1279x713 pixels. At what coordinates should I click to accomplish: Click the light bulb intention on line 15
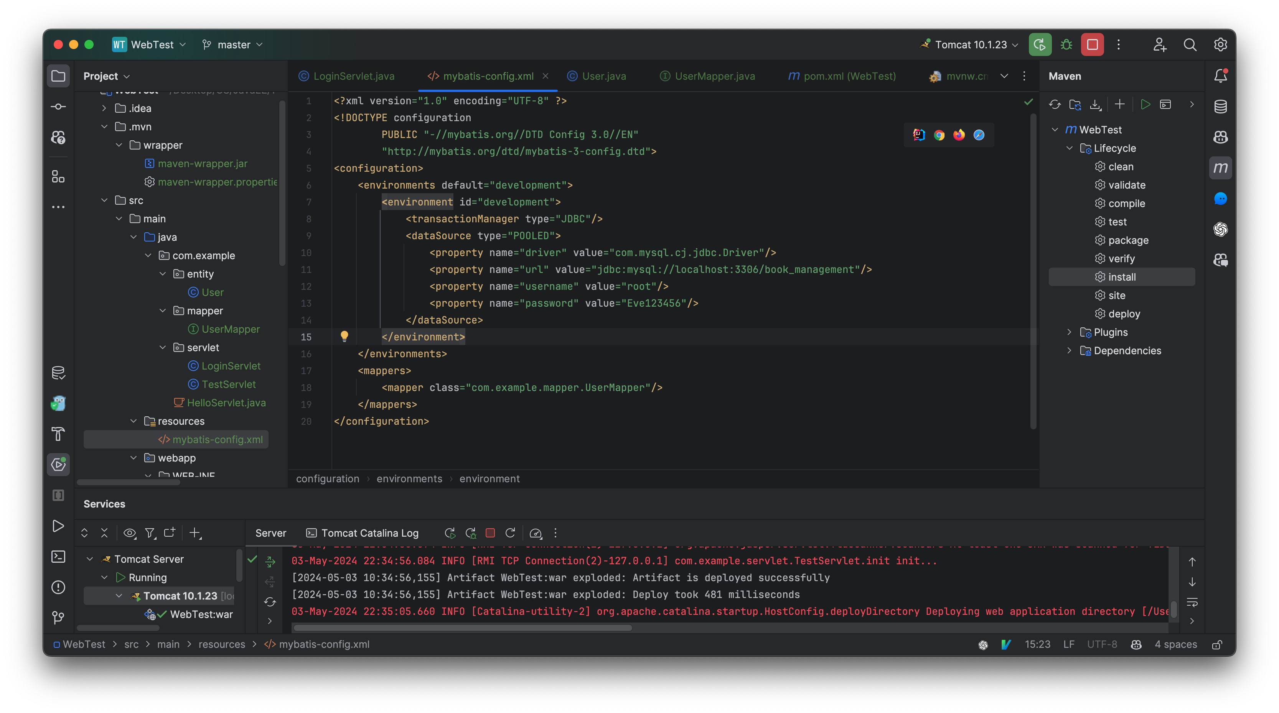[344, 337]
